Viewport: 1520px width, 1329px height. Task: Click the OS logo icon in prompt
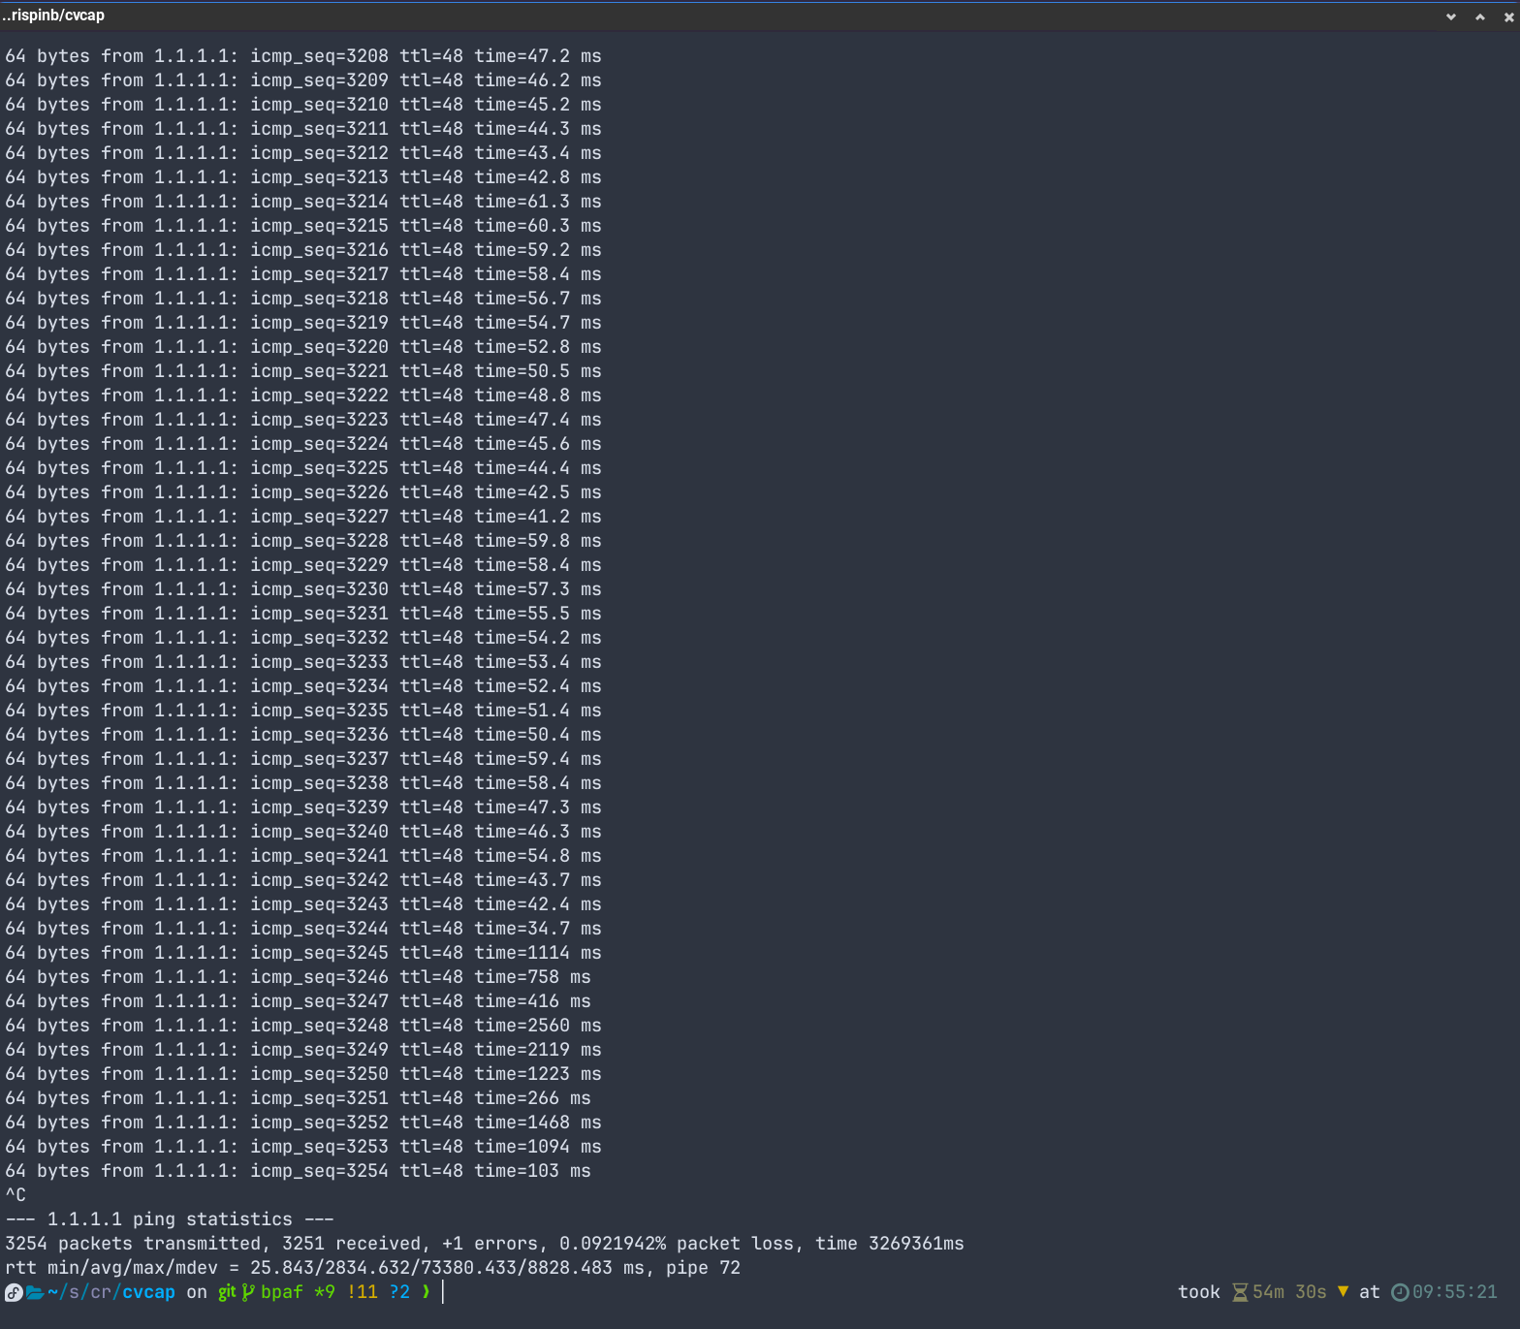click(14, 1292)
